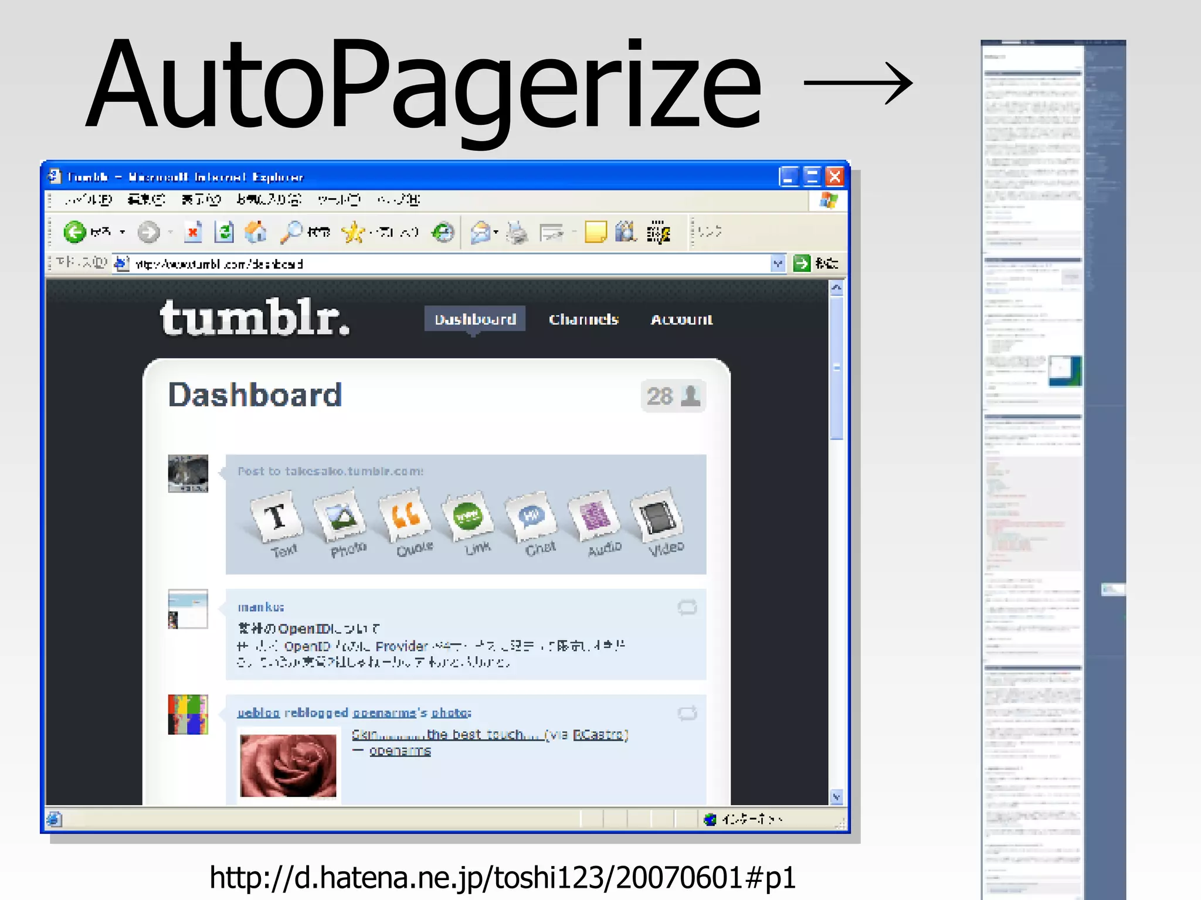Click the Research books toolbar icon
The image size is (1201, 900).
(x=626, y=233)
